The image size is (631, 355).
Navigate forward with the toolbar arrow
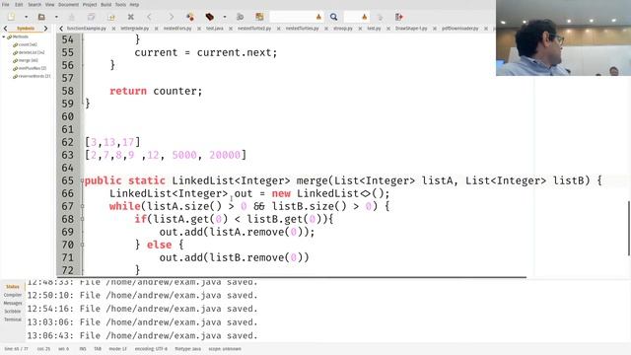click(x=172, y=17)
